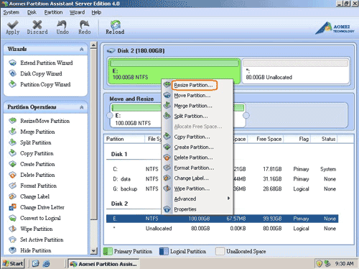Click the Status column header
The width and height of the screenshot is (359, 269).
(x=324, y=139)
